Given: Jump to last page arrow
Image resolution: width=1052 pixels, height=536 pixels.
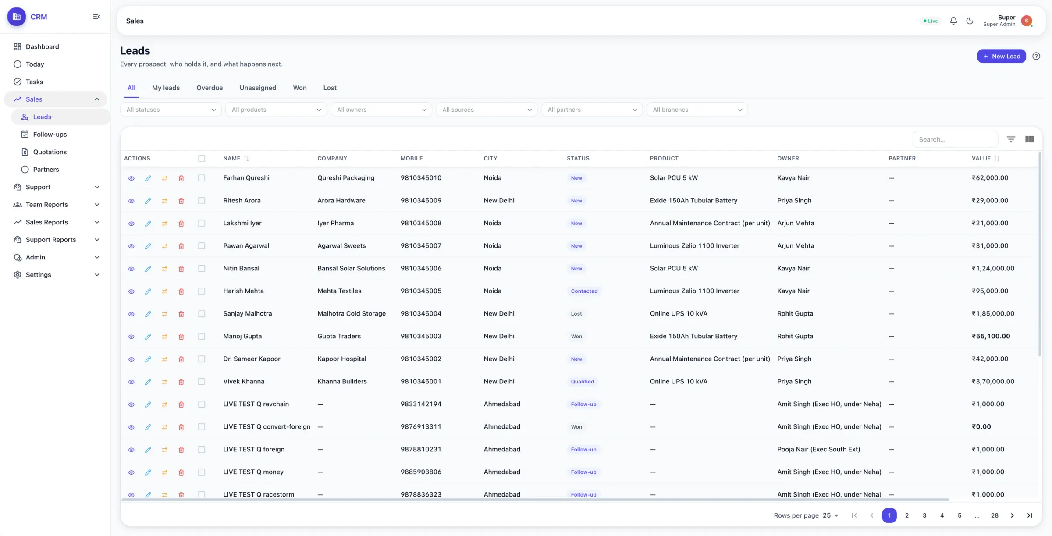Looking at the screenshot, I should [1030, 515].
